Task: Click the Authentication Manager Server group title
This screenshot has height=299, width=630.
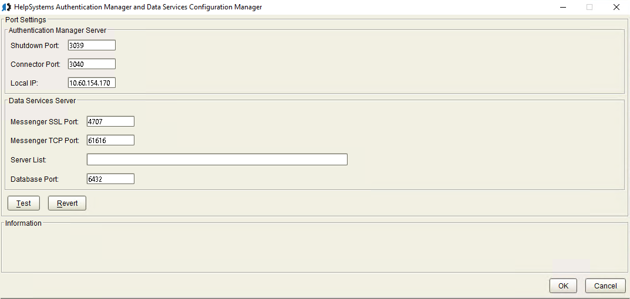Action: coord(58,30)
